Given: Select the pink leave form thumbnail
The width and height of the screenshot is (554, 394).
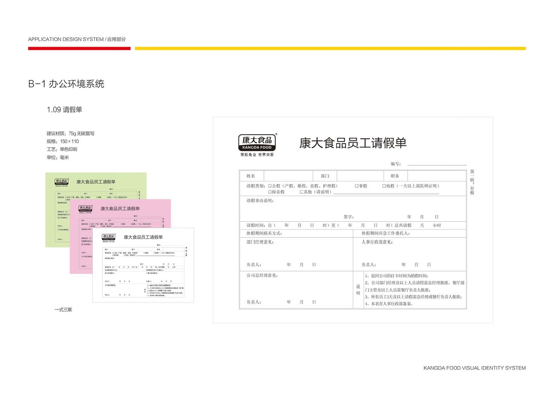Looking at the screenshot, I should pos(120,236).
